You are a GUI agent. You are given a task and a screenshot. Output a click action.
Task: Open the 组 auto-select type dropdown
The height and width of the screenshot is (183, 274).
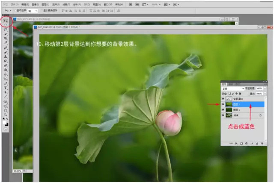(x=33, y=10)
